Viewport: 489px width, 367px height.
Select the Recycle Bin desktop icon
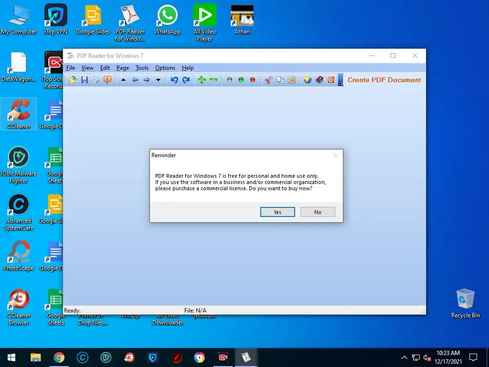pyautogui.click(x=465, y=303)
